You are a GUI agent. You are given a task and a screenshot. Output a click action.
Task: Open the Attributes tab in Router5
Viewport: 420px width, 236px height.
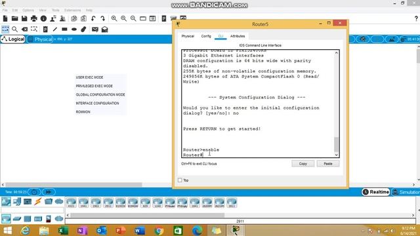click(x=238, y=36)
